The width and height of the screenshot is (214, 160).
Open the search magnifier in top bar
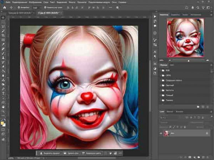(198, 8)
